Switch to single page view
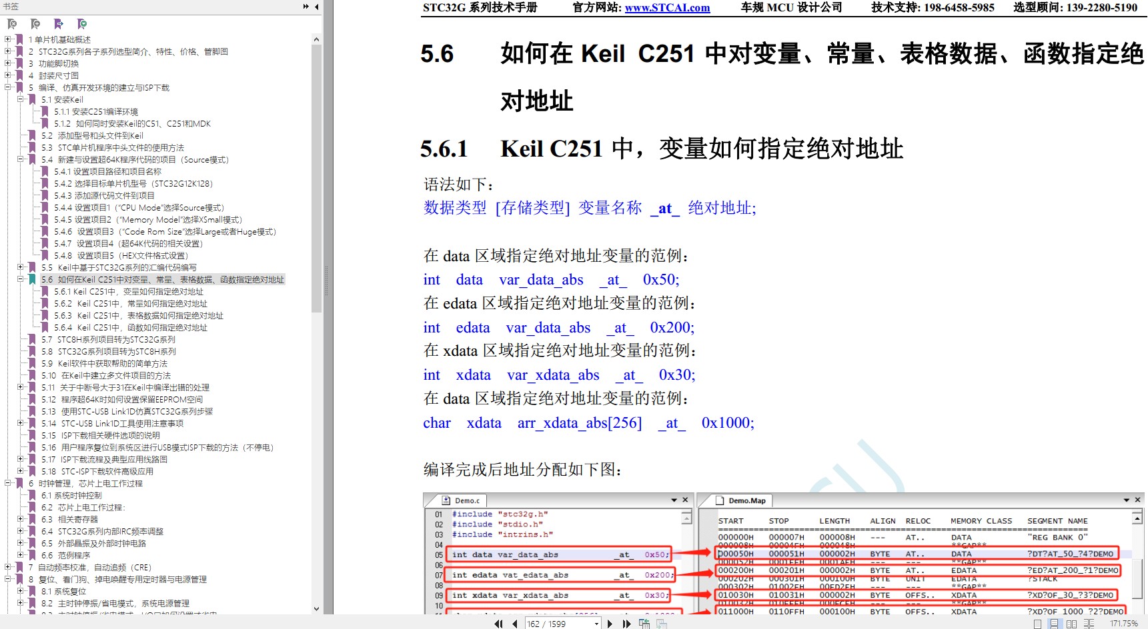The image size is (1148, 629). (x=1037, y=624)
